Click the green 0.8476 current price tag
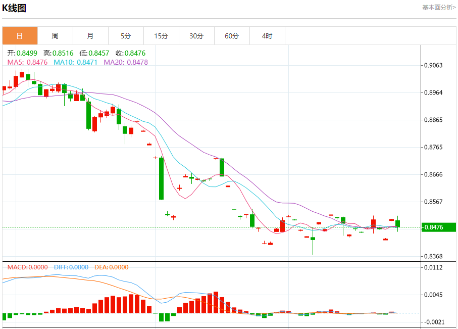This screenshot has height=329, width=458. click(438, 227)
